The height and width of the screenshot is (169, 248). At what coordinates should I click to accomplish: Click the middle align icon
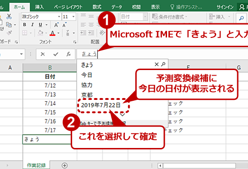tap(91, 16)
